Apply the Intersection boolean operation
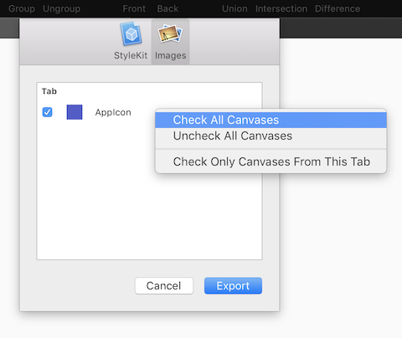Screen dimensions: 402x338 pos(281,8)
